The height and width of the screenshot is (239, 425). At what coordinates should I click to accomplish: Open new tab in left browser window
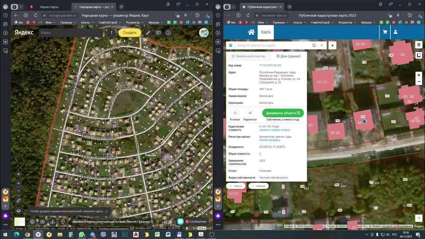122,7
